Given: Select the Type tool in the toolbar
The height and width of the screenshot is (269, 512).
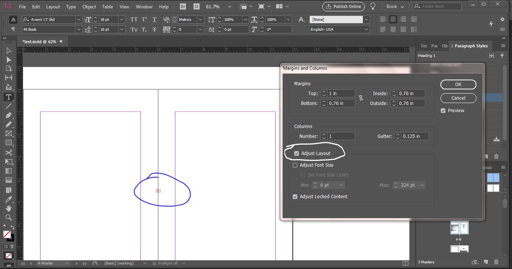Looking at the screenshot, I should [x=8, y=97].
